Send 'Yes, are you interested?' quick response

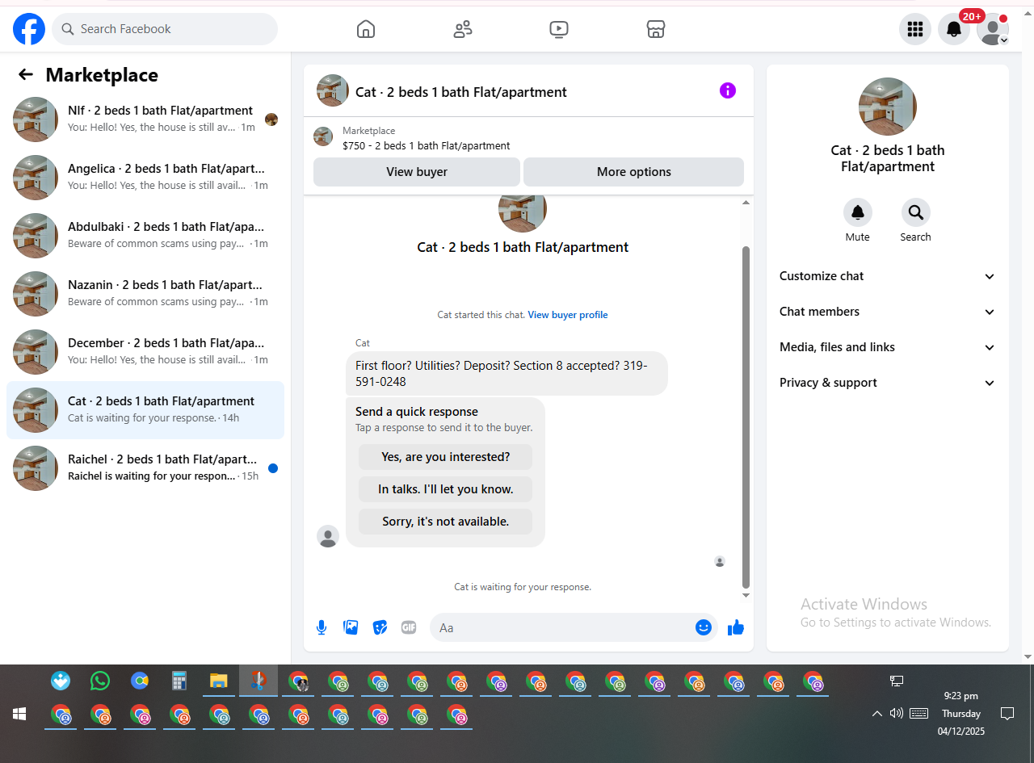pyautogui.click(x=446, y=457)
